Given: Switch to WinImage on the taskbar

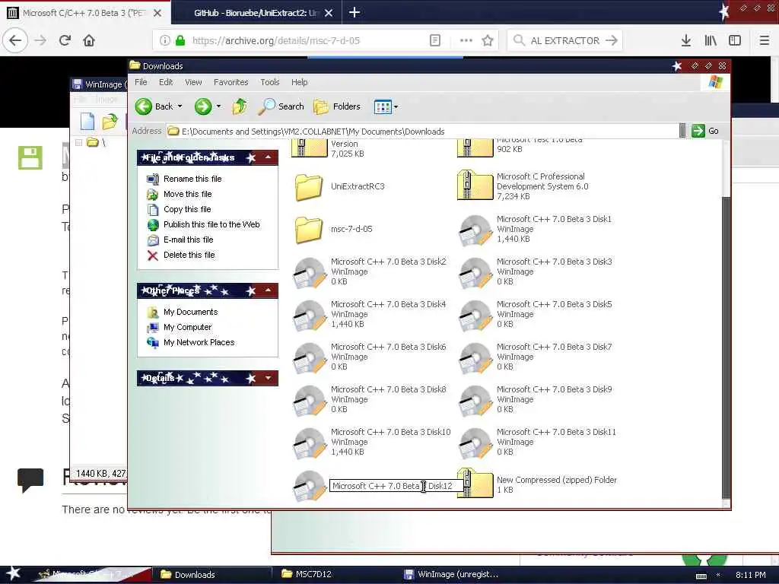Looking at the screenshot, I should [x=451, y=574].
